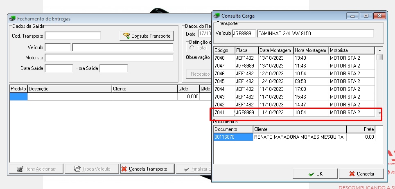Screen dimensions: 395x189
Task: Sort by Data Montagem column header
Action: [x=276, y=50]
